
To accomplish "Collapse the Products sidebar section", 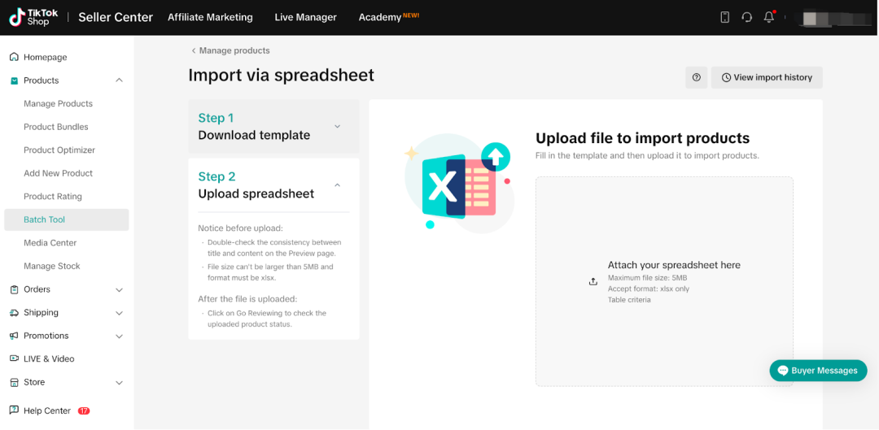I will coord(119,80).
